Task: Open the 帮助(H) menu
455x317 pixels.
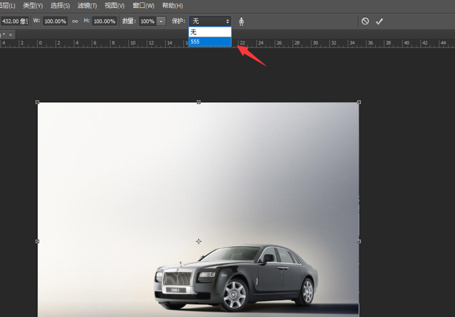Action: 172,6
